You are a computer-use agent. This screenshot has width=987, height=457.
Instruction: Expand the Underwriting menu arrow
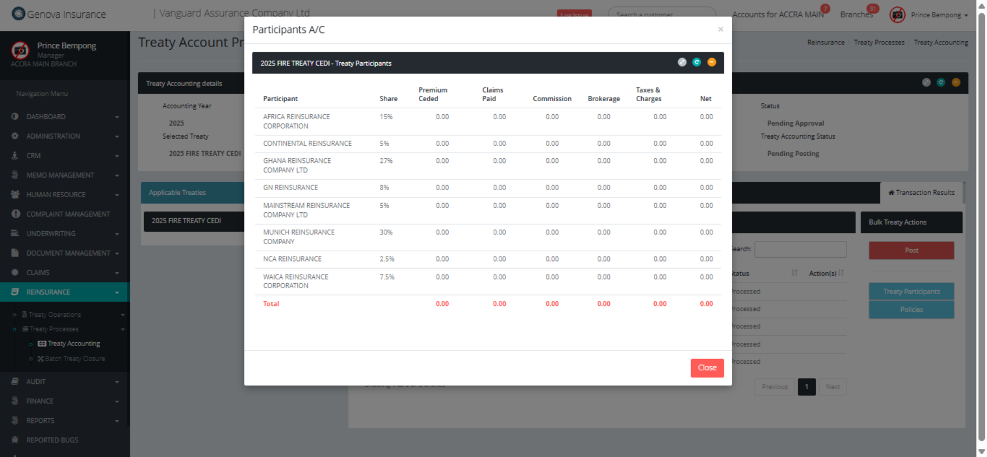[117, 234]
